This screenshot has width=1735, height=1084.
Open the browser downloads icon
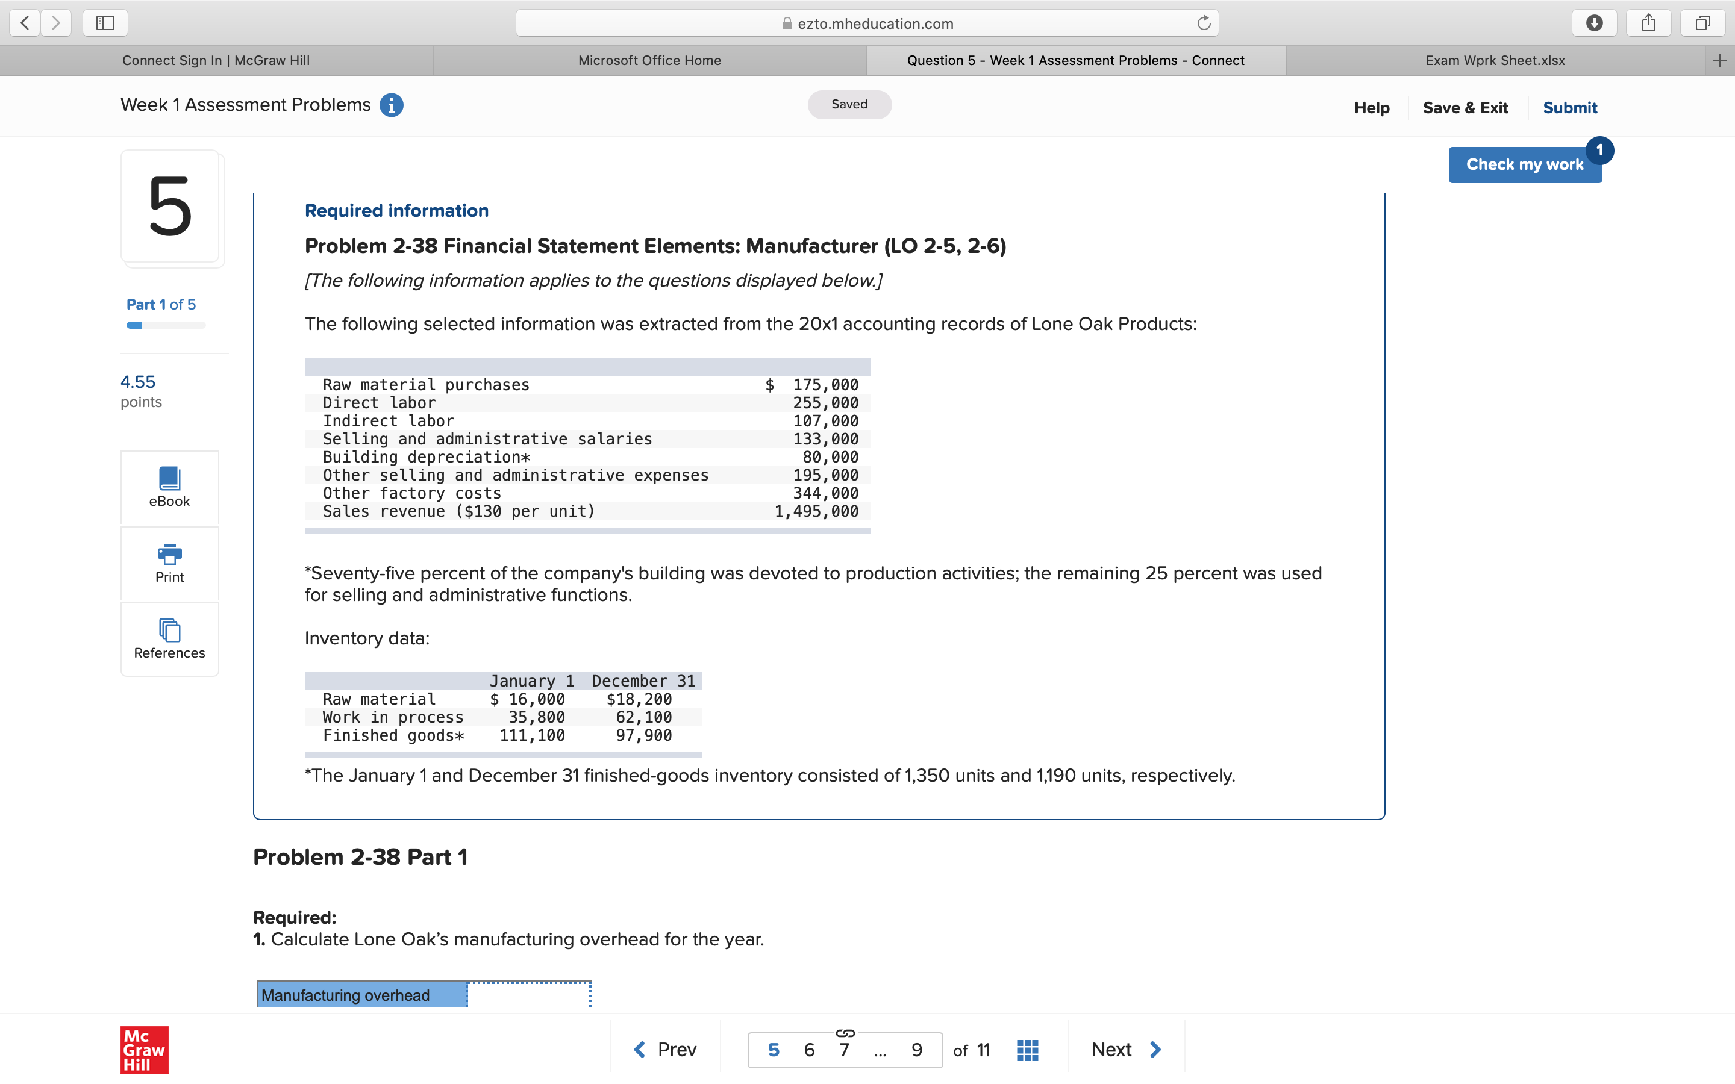(1594, 23)
